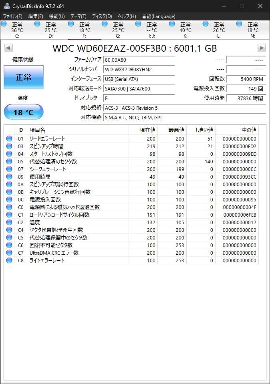Click the 生の値 column header
The width and height of the screenshot is (270, 384).
(237, 130)
